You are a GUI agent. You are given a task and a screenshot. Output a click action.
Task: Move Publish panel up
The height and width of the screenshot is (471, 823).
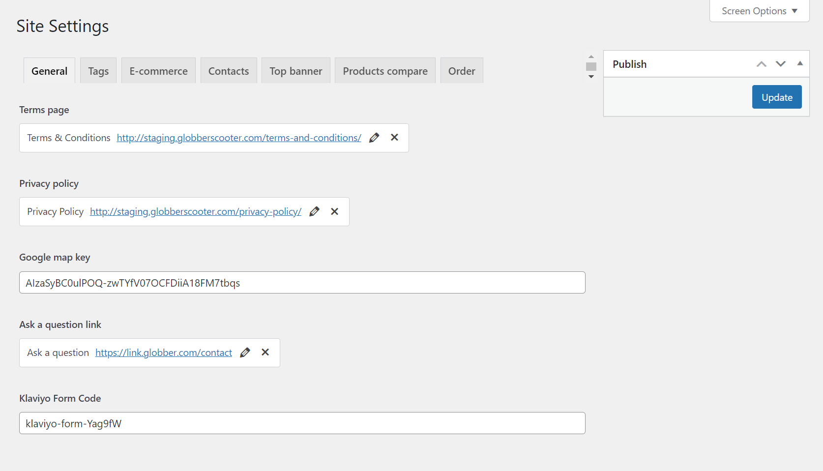click(761, 64)
